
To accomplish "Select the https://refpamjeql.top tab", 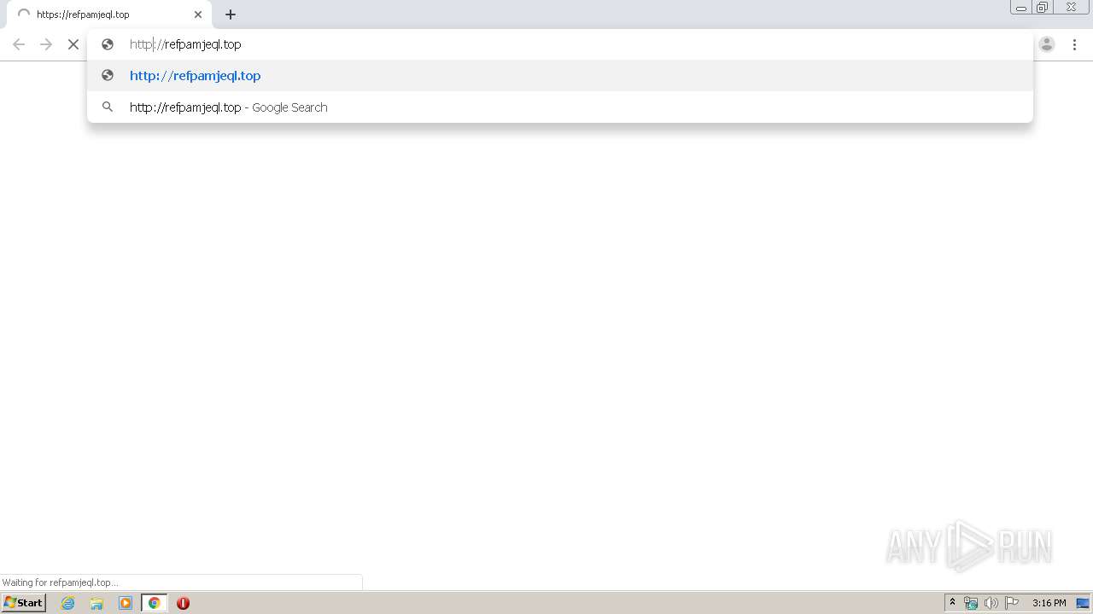I will click(x=108, y=14).
